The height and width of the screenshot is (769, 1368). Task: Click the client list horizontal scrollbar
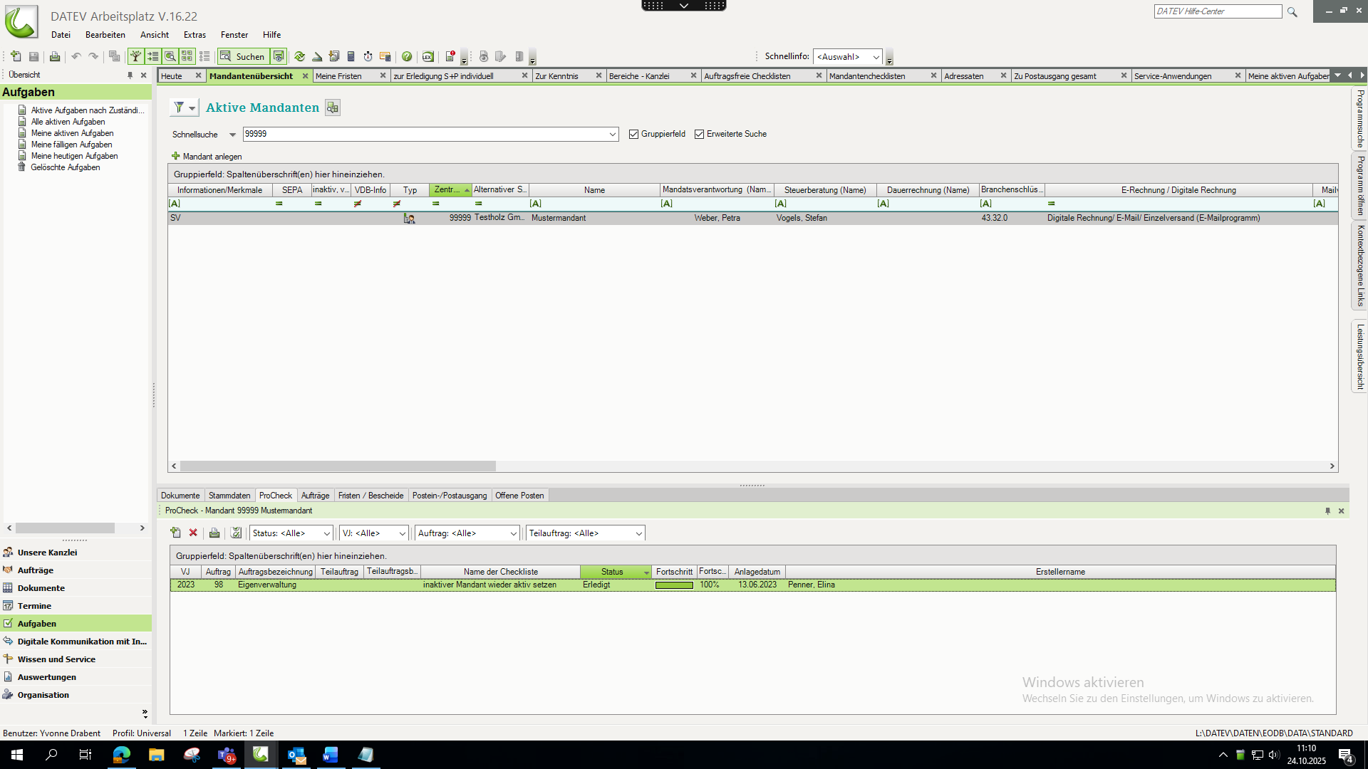(x=338, y=466)
